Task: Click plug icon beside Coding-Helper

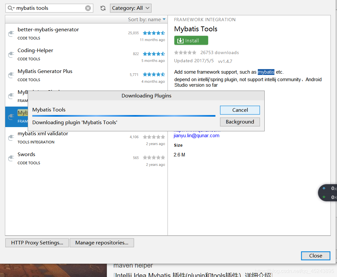Action: coord(11,54)
